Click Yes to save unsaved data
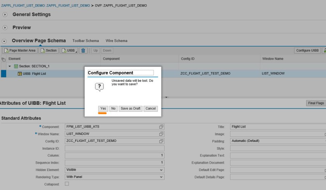The height and width of the screenshot is (190, 326). [x=103, y=109]
